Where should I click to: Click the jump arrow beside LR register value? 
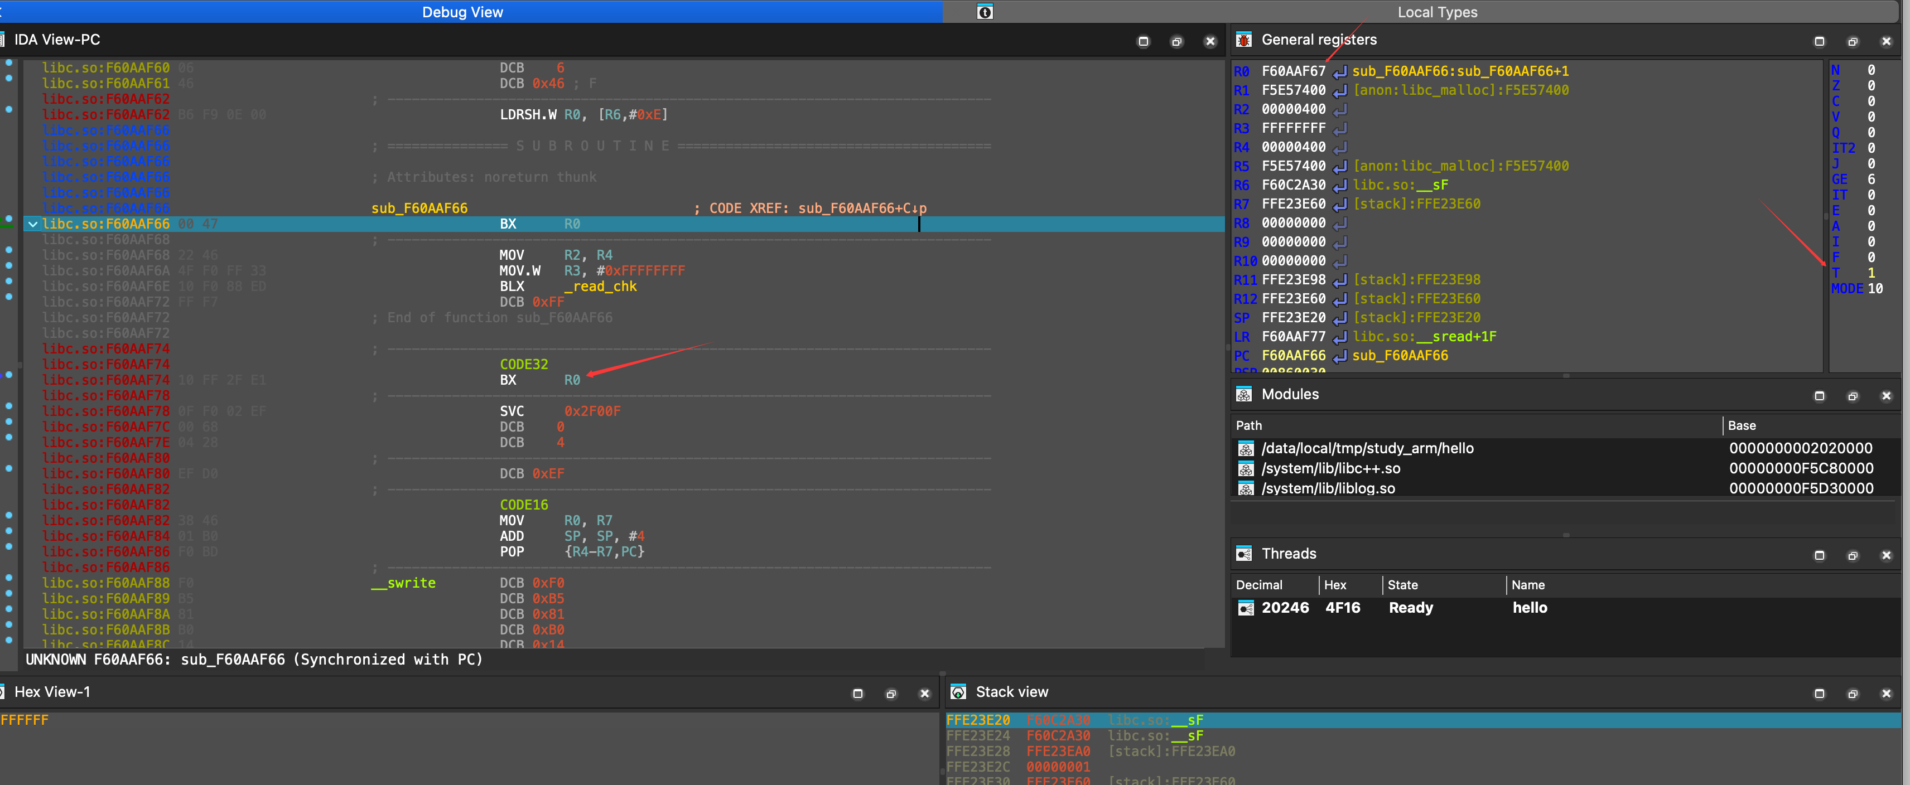pos(1339,337)
